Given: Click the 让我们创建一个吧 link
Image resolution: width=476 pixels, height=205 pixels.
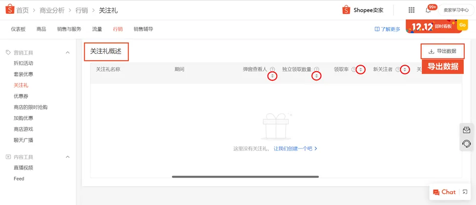Looking at the screenshot, I should (x=295, y=149).
